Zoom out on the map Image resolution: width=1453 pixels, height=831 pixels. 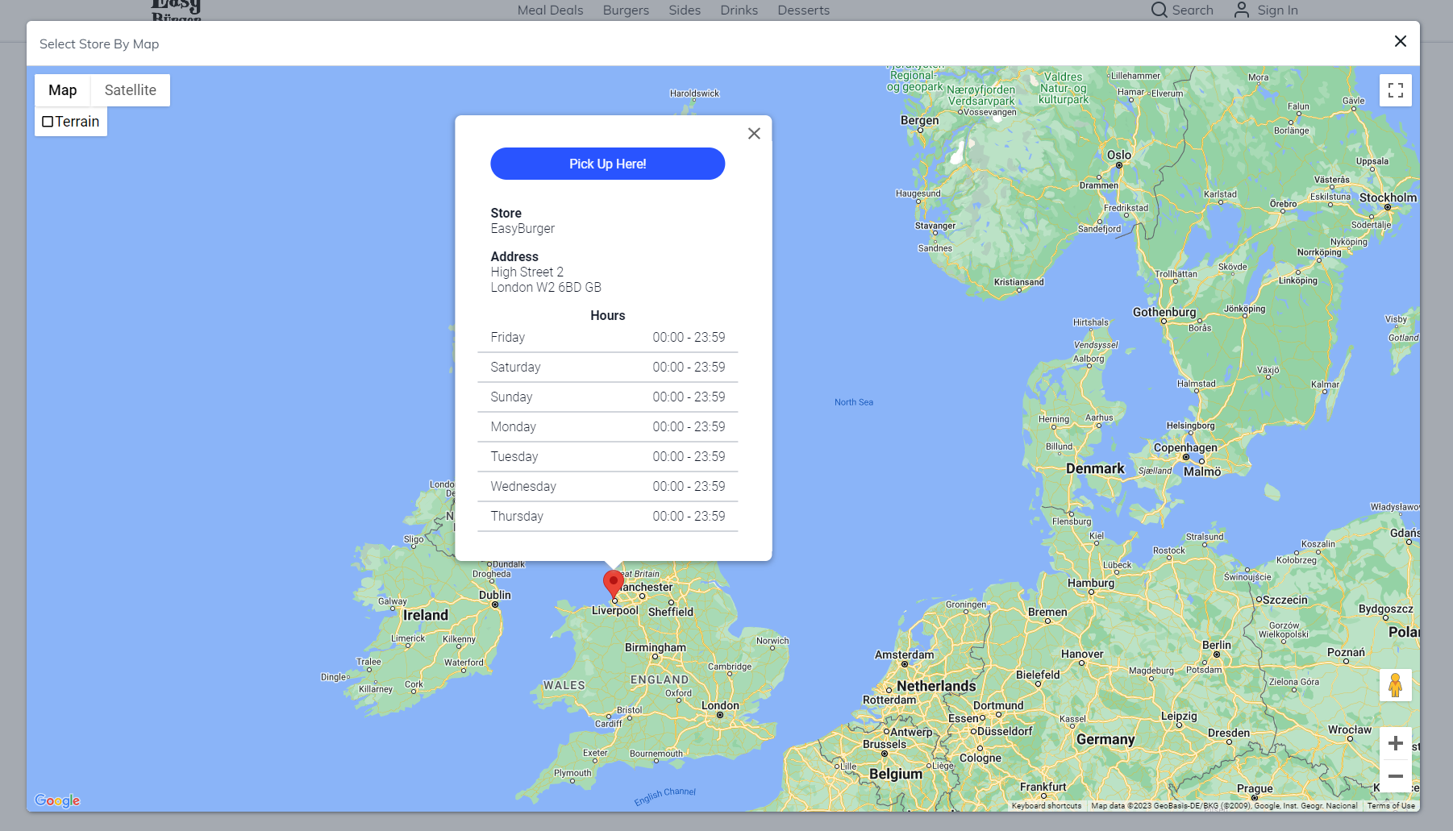point(1395,776)
